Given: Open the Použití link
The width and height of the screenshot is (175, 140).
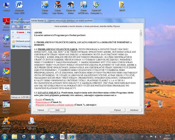Looking at the screenshot, I should [39, 100].
